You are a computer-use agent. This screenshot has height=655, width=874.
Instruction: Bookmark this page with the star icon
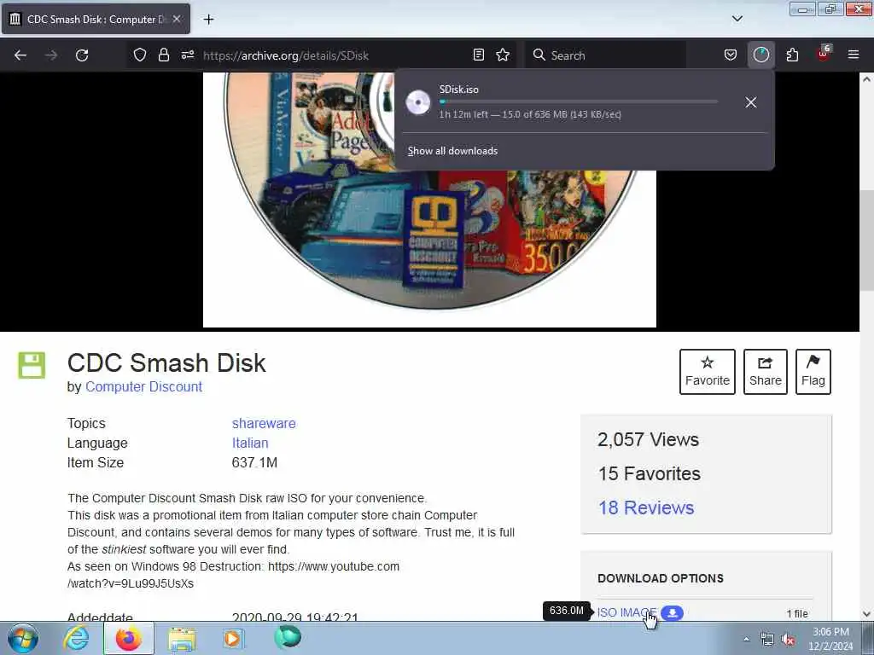503,55
